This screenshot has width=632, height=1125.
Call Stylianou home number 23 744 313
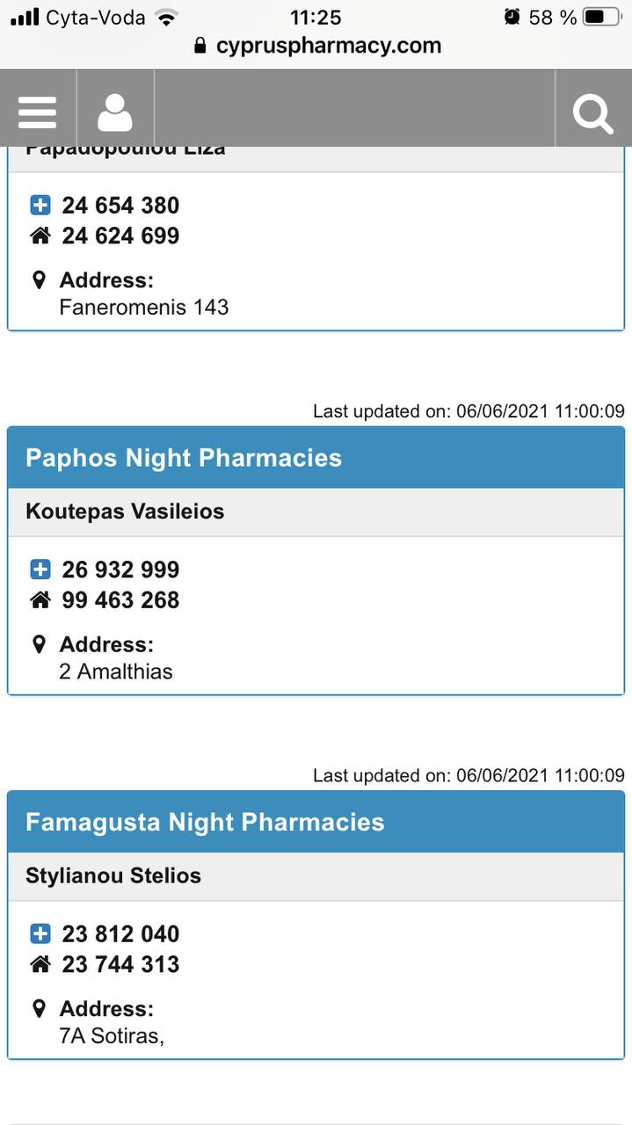coord(120,964)
